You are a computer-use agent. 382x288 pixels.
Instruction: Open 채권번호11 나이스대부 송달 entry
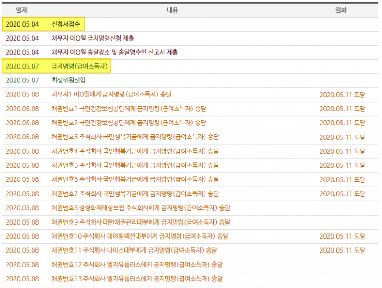[134, 250]
